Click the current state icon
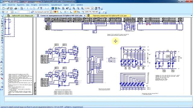The image size is (193, 108). coord(3,12)
